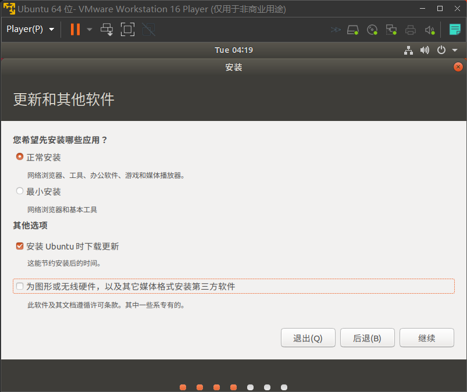Open the green notes panel icon
The image size is (467, 392).
[454, 30]
